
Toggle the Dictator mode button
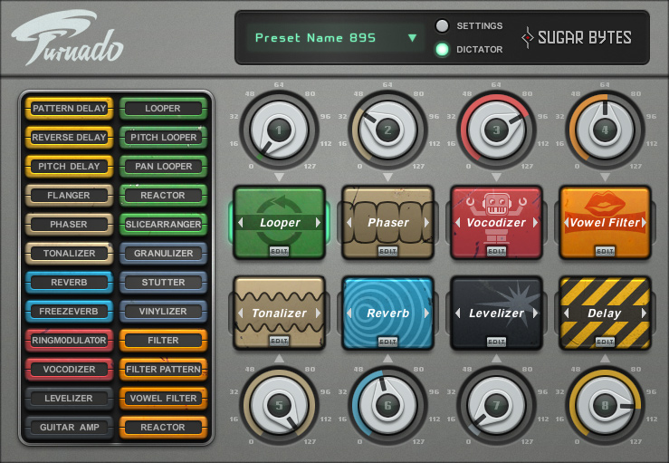442,50
